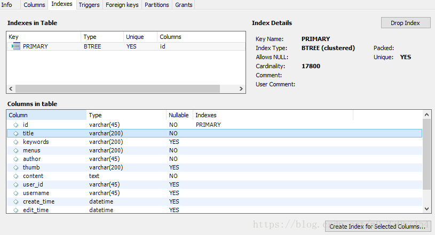
Task: Click diamond icon beside edit_time column
Action: pyautogui.click(x=16, y=210)
